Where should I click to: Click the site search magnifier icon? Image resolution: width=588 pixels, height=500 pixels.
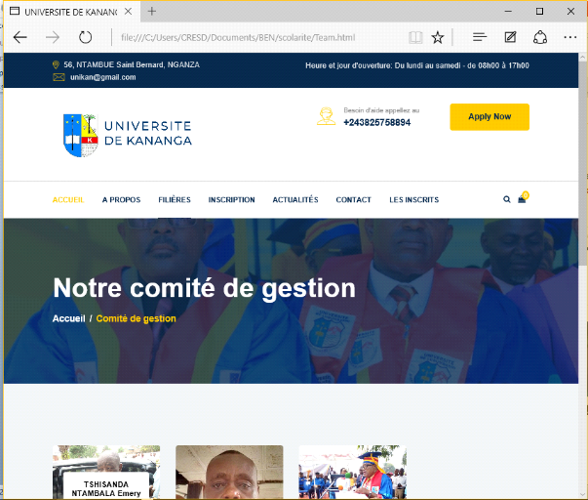[x=507, y=199]
